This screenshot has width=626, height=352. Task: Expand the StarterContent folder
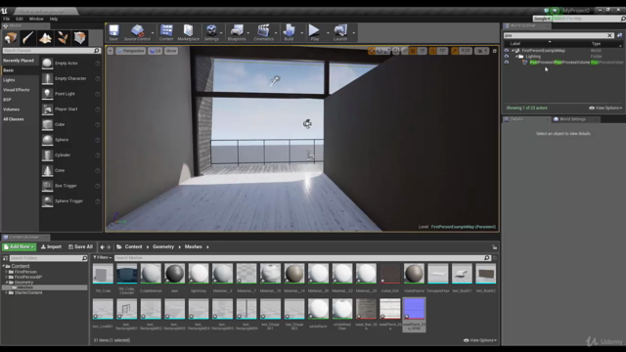coord(6,293)
